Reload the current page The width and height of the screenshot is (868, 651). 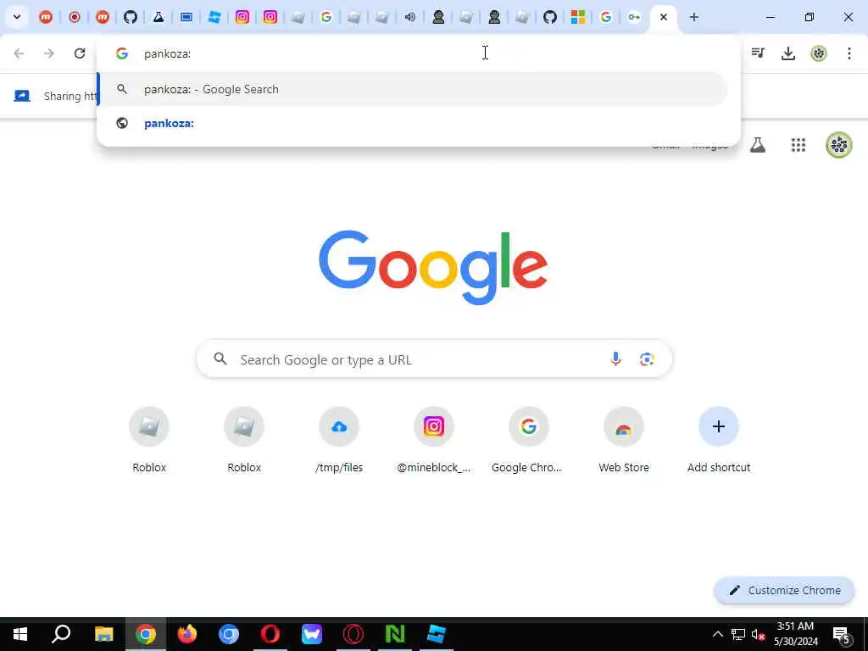coord(80,53)
